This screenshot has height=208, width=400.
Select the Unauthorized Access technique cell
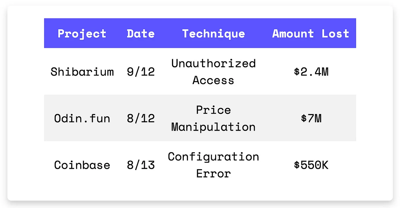213,71
